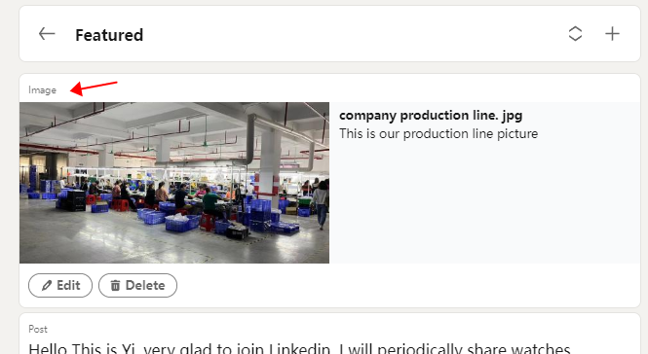Click the white pillar in the factory photo
648x354 pixels.
coord(270,160)
